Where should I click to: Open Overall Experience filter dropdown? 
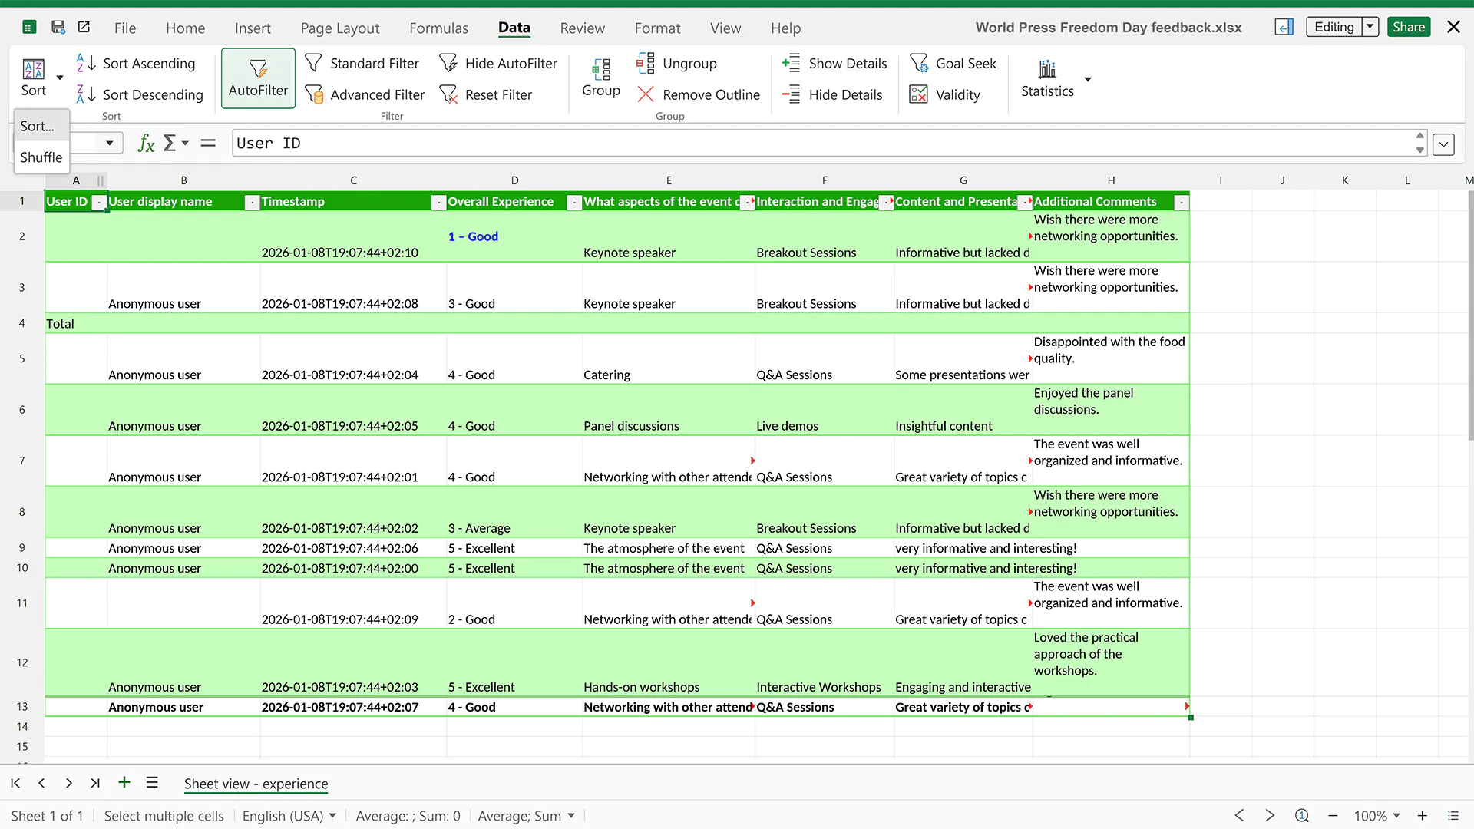click(574, 202)
